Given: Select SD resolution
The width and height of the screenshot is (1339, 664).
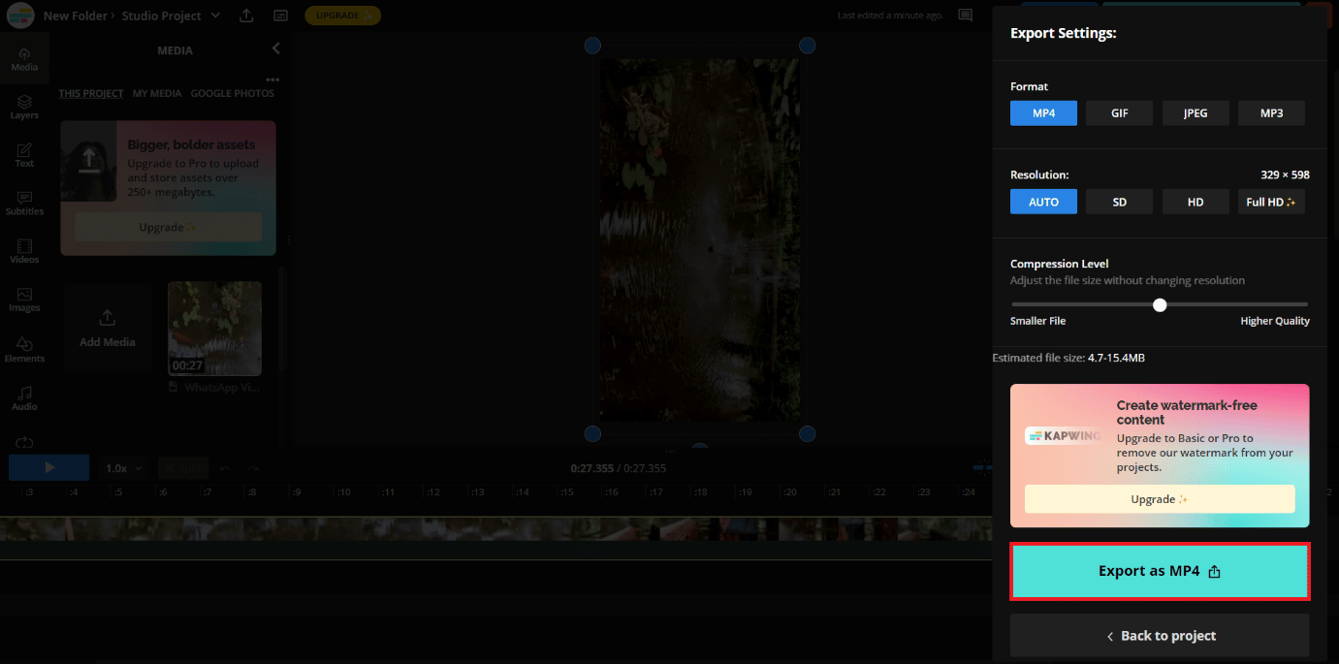Looking at the screenshot, I should [1119, 202].
